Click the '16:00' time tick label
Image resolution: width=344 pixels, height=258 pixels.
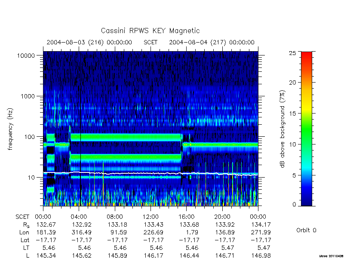pos(186,217)
